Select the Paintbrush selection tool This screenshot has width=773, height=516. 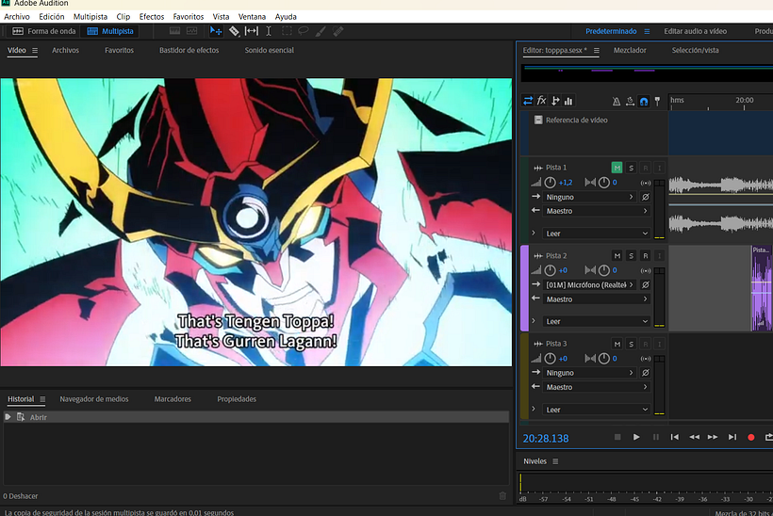tap(321, 31)
